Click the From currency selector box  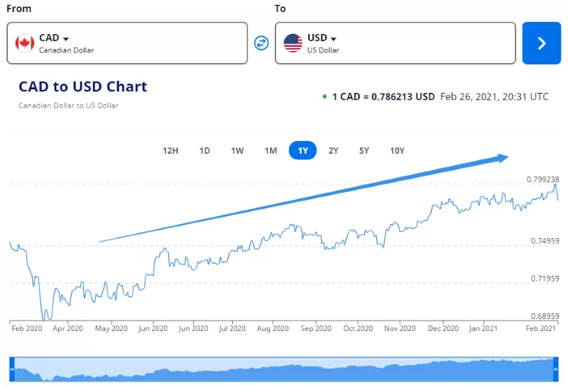[x=127, y=43]
